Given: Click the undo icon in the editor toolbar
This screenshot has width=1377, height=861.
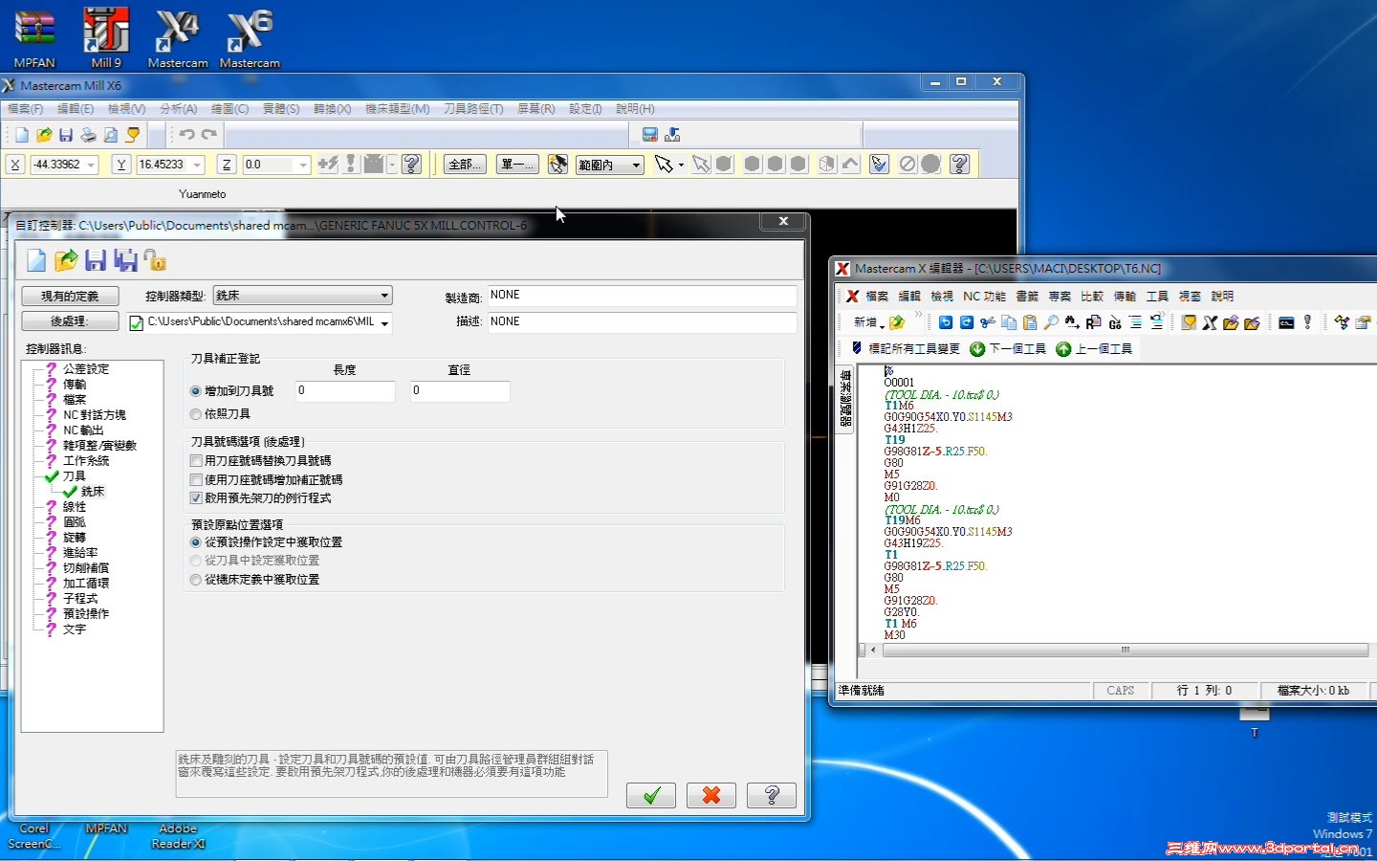Looking at the screenshot, I should tap(946, 322).
